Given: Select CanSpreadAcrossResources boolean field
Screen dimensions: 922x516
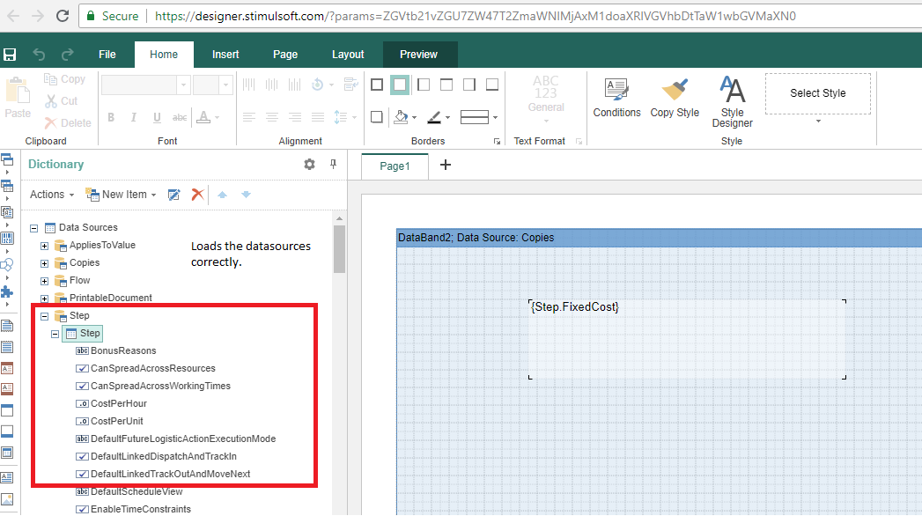Looking at the screenshot, I should tap(146, 368).
